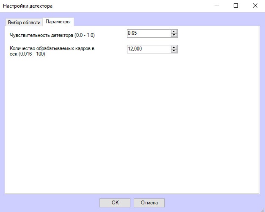Image resolution: width=265 pixels, height=212 pixels.
Task: Click blank footer area right of Отмена
Action: coord(212,203)
